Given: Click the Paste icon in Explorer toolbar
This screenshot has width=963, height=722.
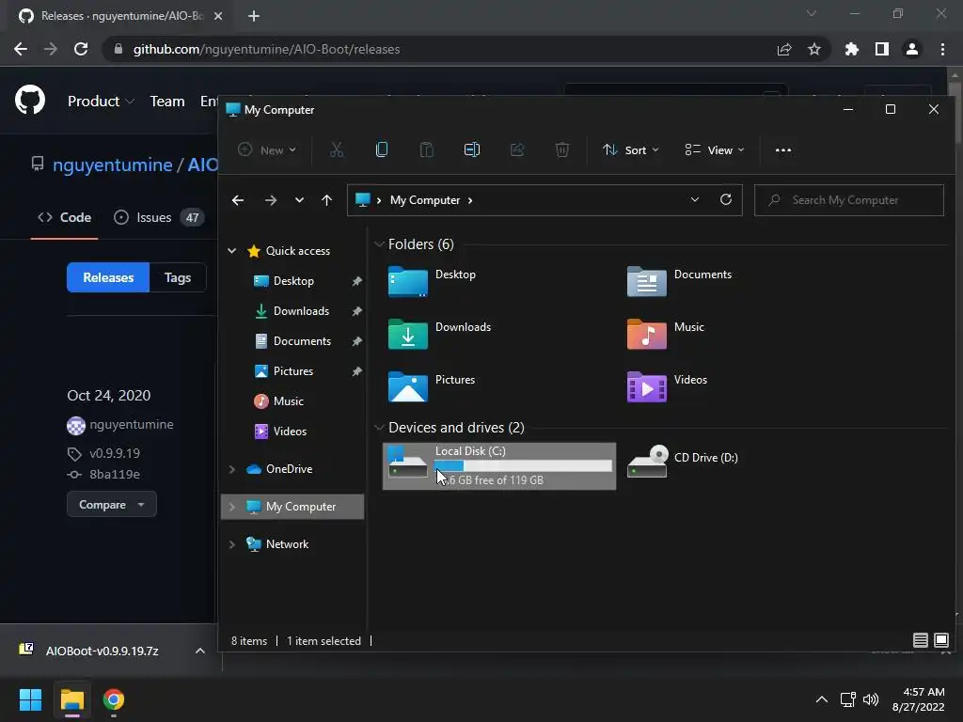Looking at the screenshot, I should (426, 149).
